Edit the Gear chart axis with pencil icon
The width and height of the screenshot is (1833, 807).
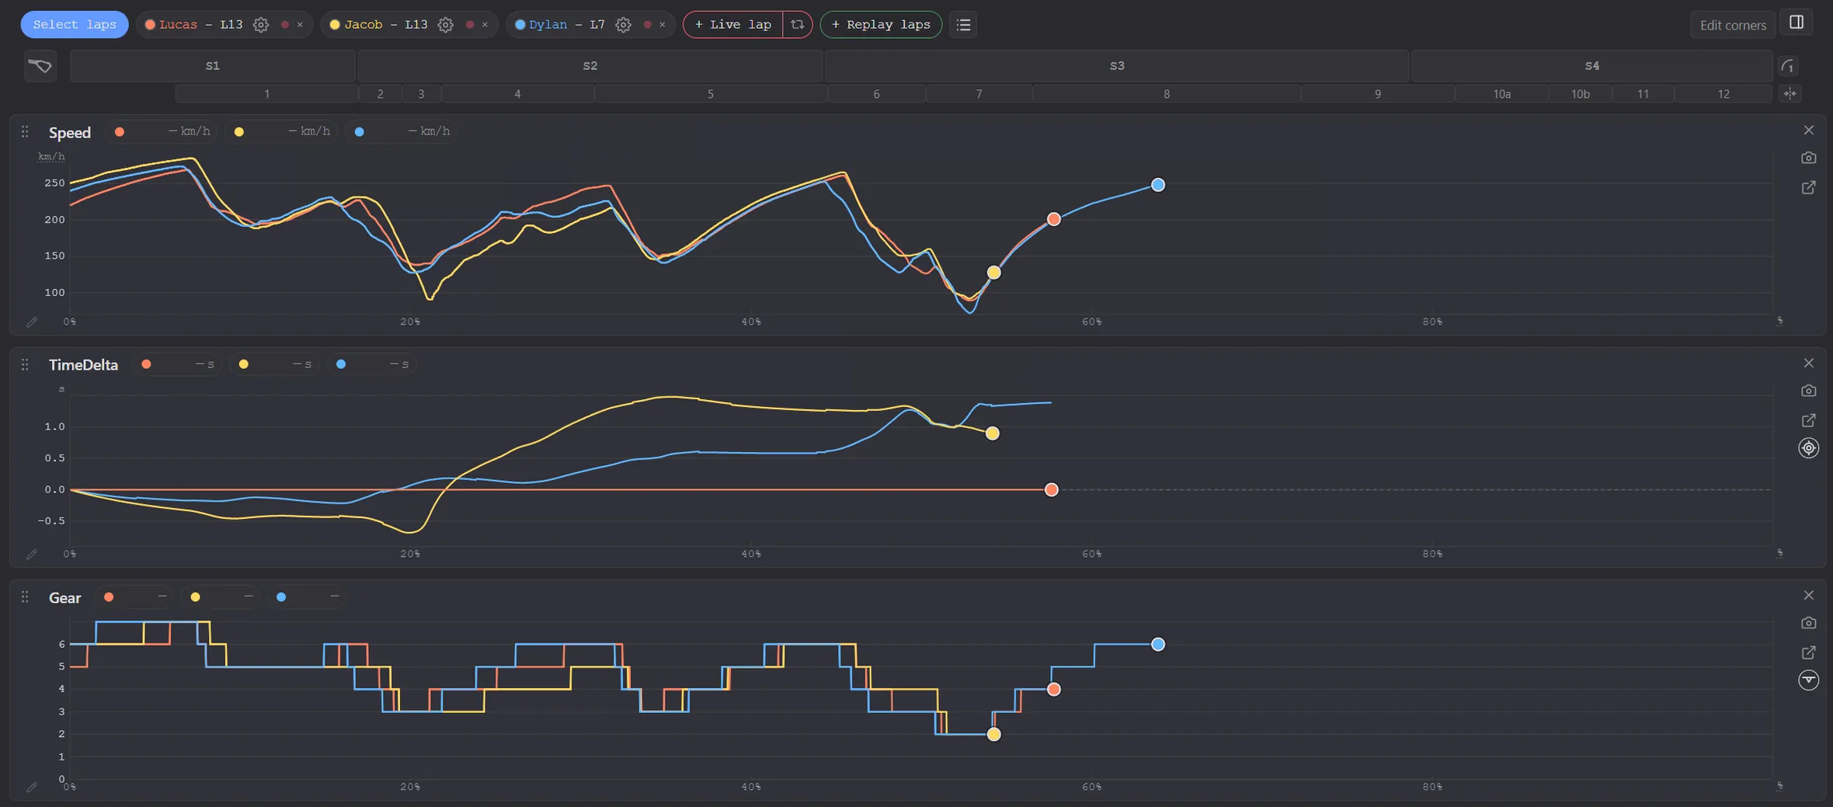click(x=31, y=787)
